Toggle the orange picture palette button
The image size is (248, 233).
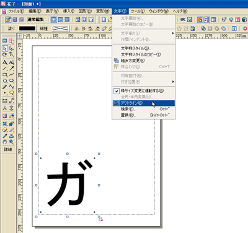(x=200, y=20)
